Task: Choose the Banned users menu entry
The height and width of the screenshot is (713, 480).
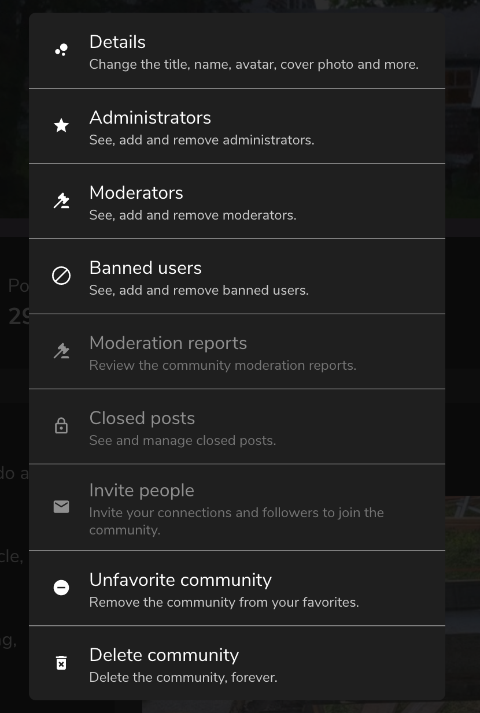Action: pyautogui.click(x=237, y=276)
